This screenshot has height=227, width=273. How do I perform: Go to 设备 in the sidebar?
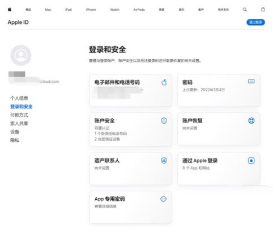click(15, 132)
